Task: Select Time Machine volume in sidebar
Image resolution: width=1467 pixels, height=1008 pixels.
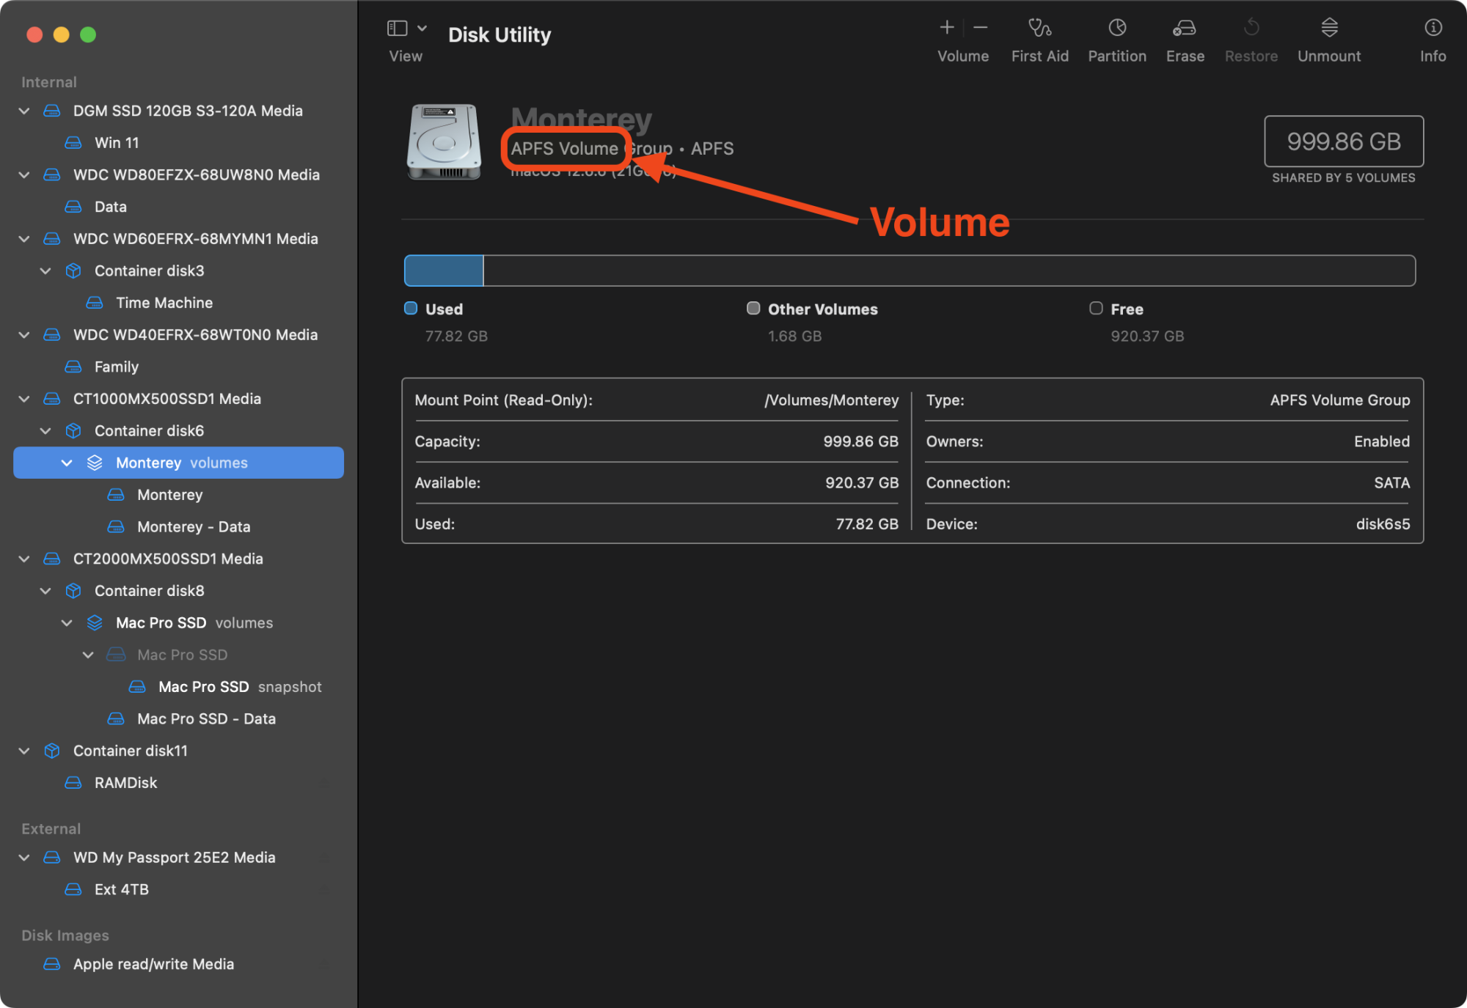Action: (x=164, y=303)
